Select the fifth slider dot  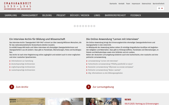pos(86,26)
